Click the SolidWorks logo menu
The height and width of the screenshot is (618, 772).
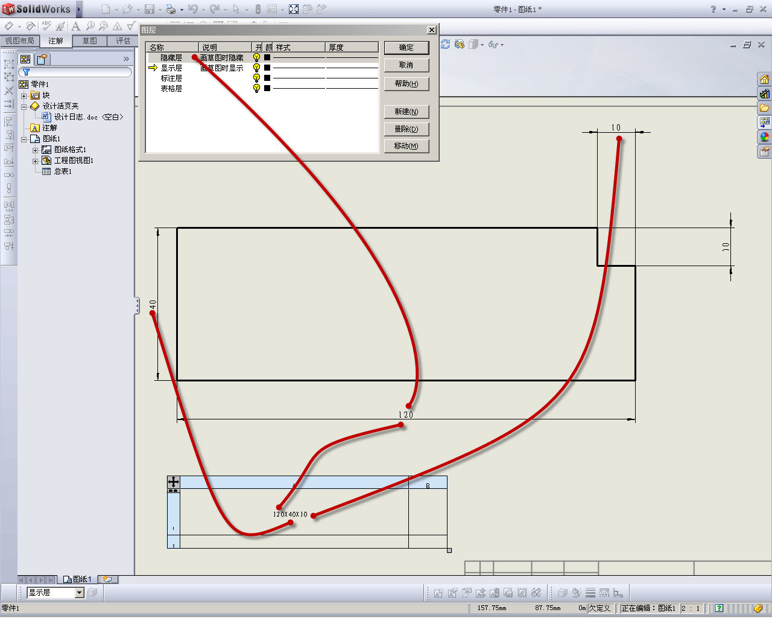point(36,9)
